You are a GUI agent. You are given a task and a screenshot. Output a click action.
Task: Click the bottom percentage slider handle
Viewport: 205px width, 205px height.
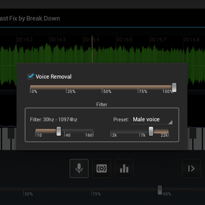[160, 190]
